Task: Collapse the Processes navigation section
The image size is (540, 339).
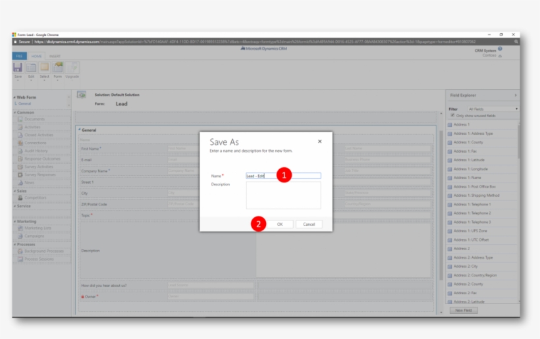Action: point(14,244)
